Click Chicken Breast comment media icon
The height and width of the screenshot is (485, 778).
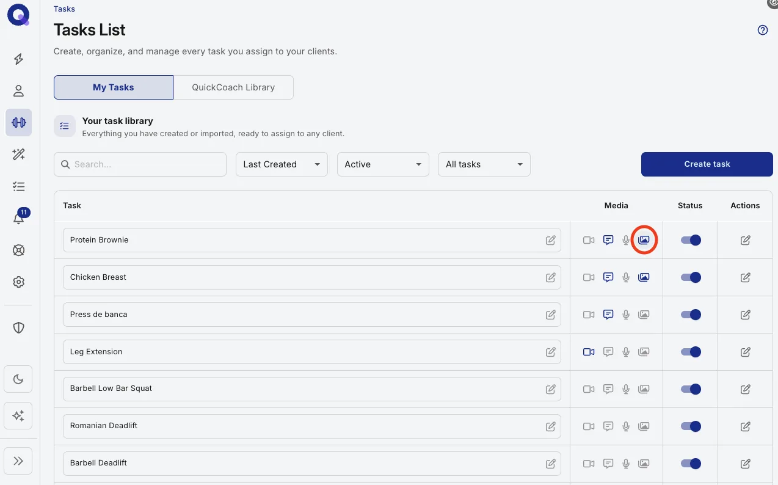coord(608,277)
